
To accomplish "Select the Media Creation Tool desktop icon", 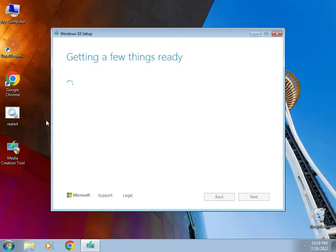I will (x=13, y=153).
